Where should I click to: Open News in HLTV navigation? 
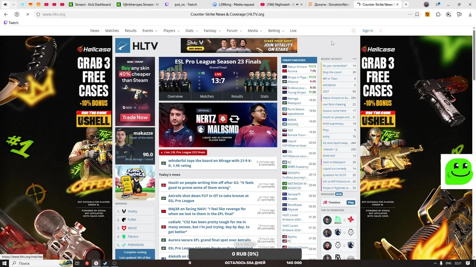pyautogui.click(x=94, y=30)
